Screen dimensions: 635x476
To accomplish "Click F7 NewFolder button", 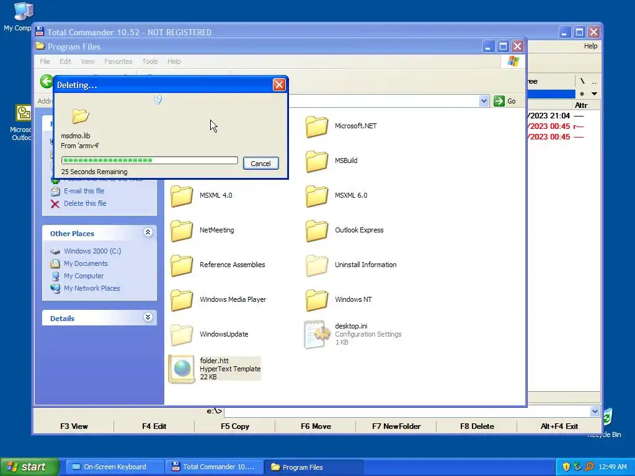I will coord(396,426).
